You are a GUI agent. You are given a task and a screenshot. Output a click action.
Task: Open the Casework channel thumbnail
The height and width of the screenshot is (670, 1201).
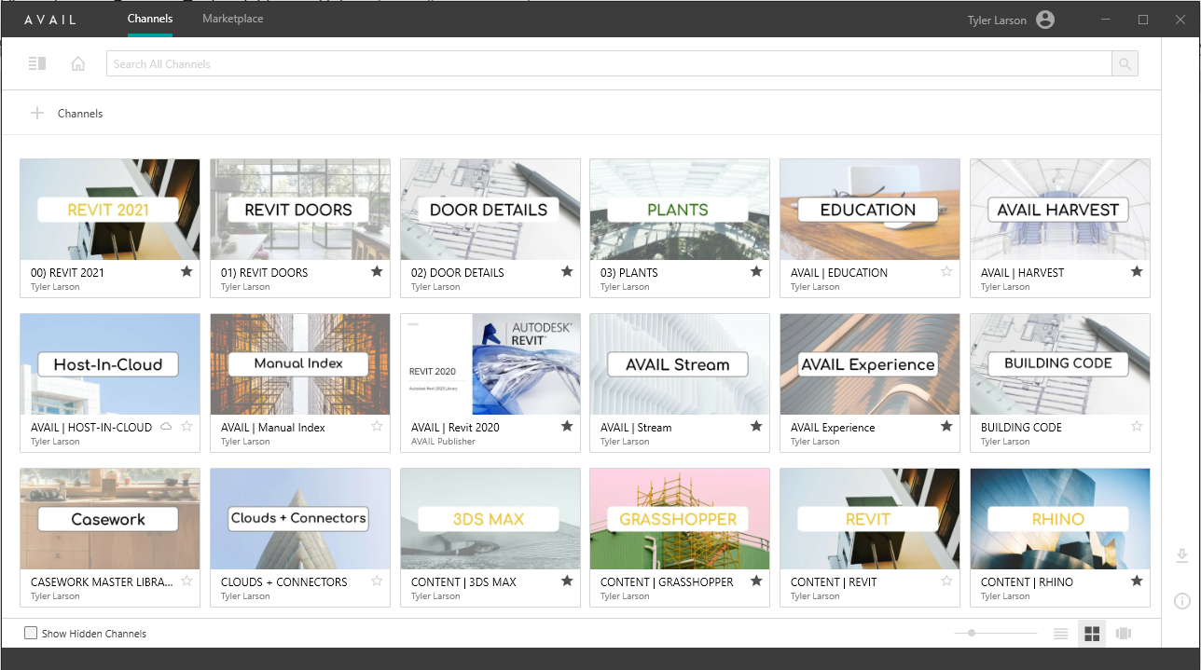pos(110,519)
